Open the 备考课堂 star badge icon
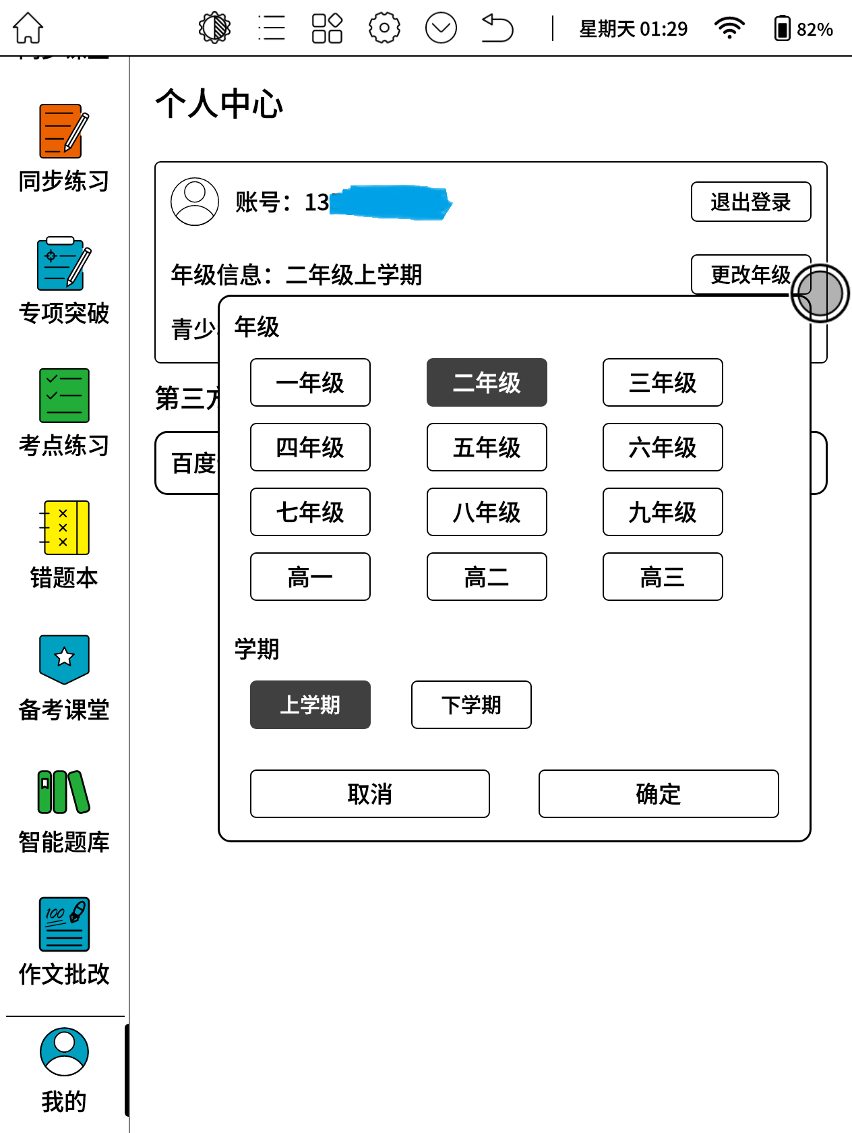This screenshot has height=1133, width=852. point(64,660)
